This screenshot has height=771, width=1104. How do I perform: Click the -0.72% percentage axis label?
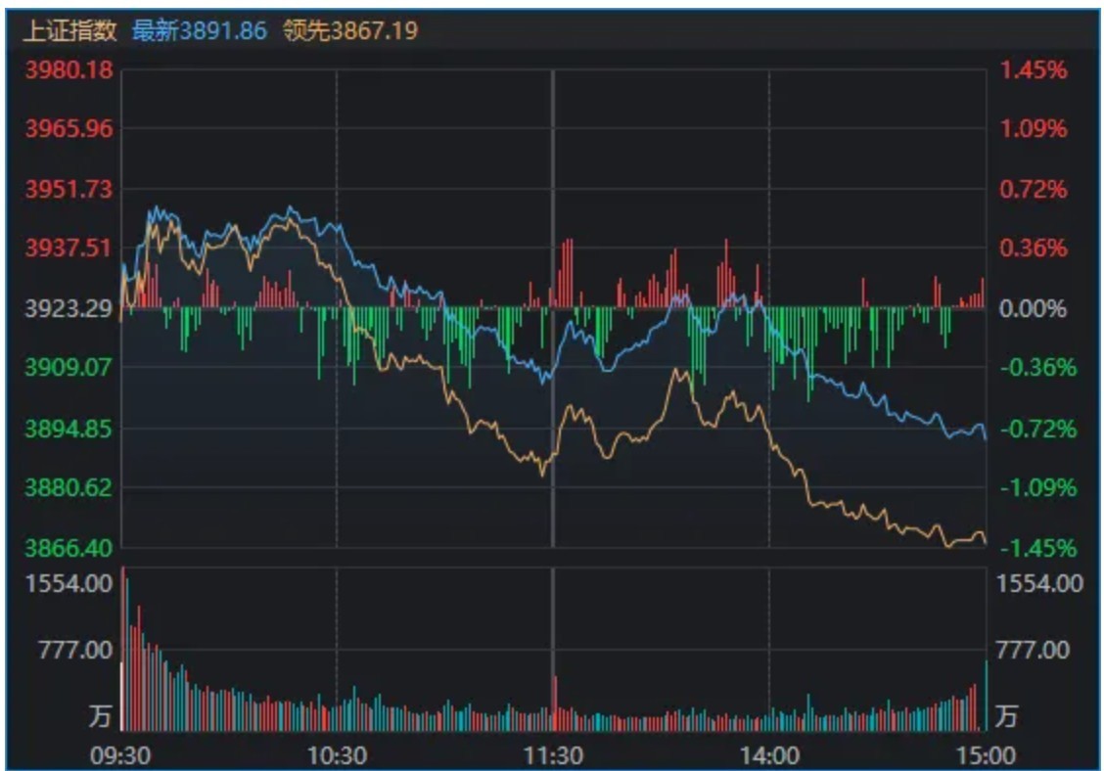tap(1038, 429)
